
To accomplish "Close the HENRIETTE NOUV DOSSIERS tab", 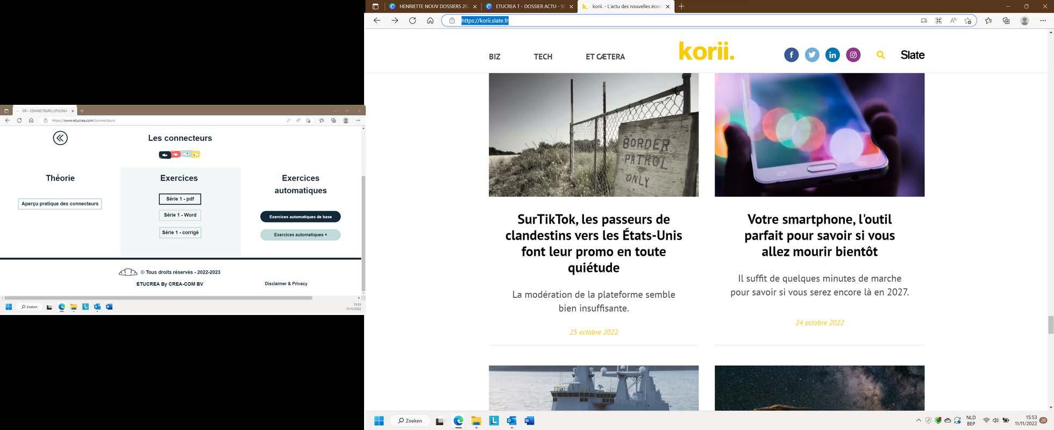I will click(x=474, y=6).
